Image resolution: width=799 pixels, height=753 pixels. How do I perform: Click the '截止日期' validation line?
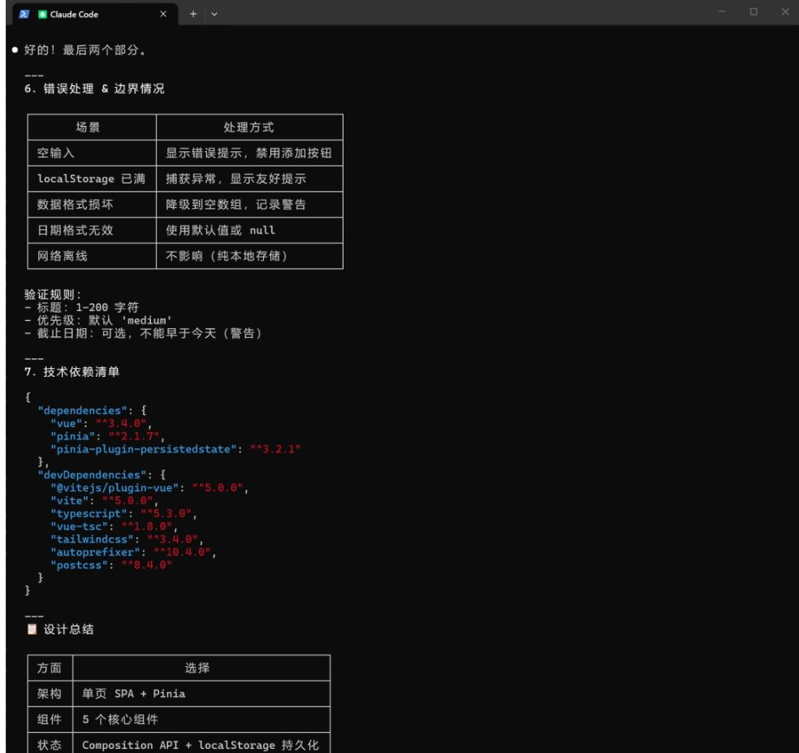(x=143, y=333)
